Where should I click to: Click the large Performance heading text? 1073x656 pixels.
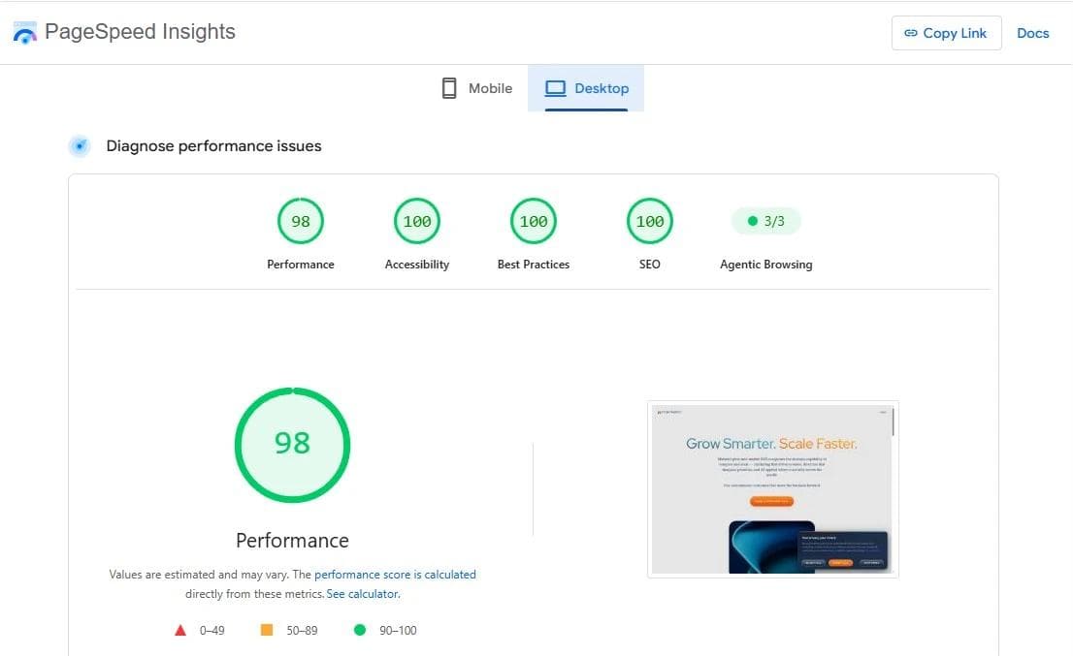292,541
